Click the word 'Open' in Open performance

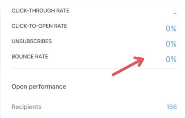point(18,87)
